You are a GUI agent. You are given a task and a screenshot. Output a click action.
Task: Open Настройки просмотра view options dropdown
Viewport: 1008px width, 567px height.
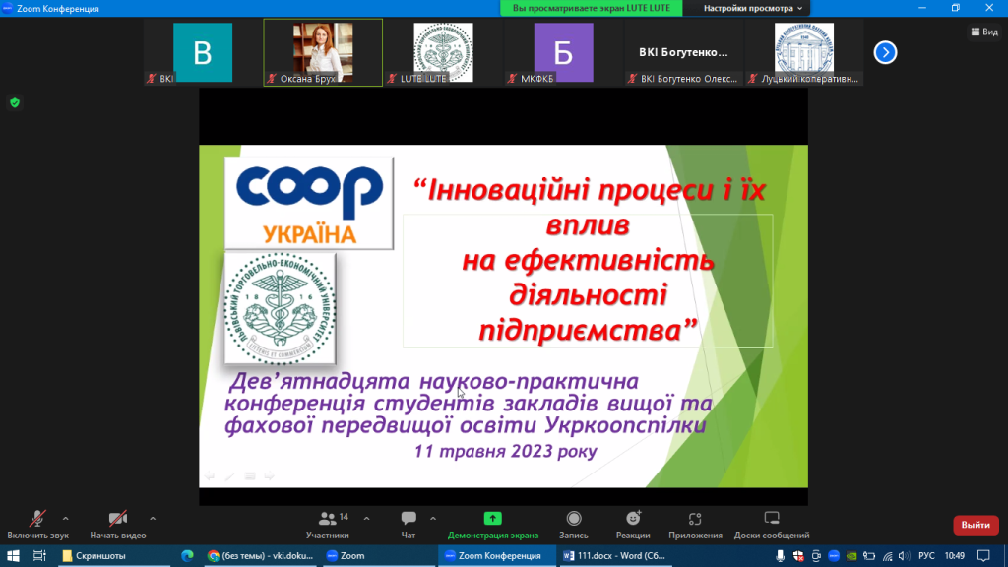(746, 8)
